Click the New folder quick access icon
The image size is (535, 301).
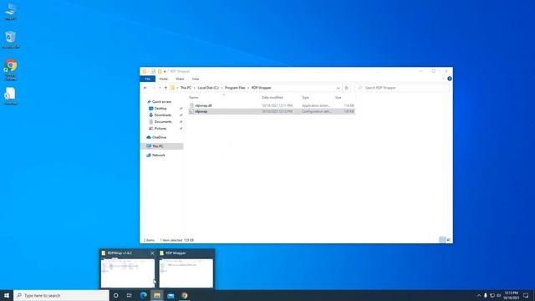tap(160, 71)
